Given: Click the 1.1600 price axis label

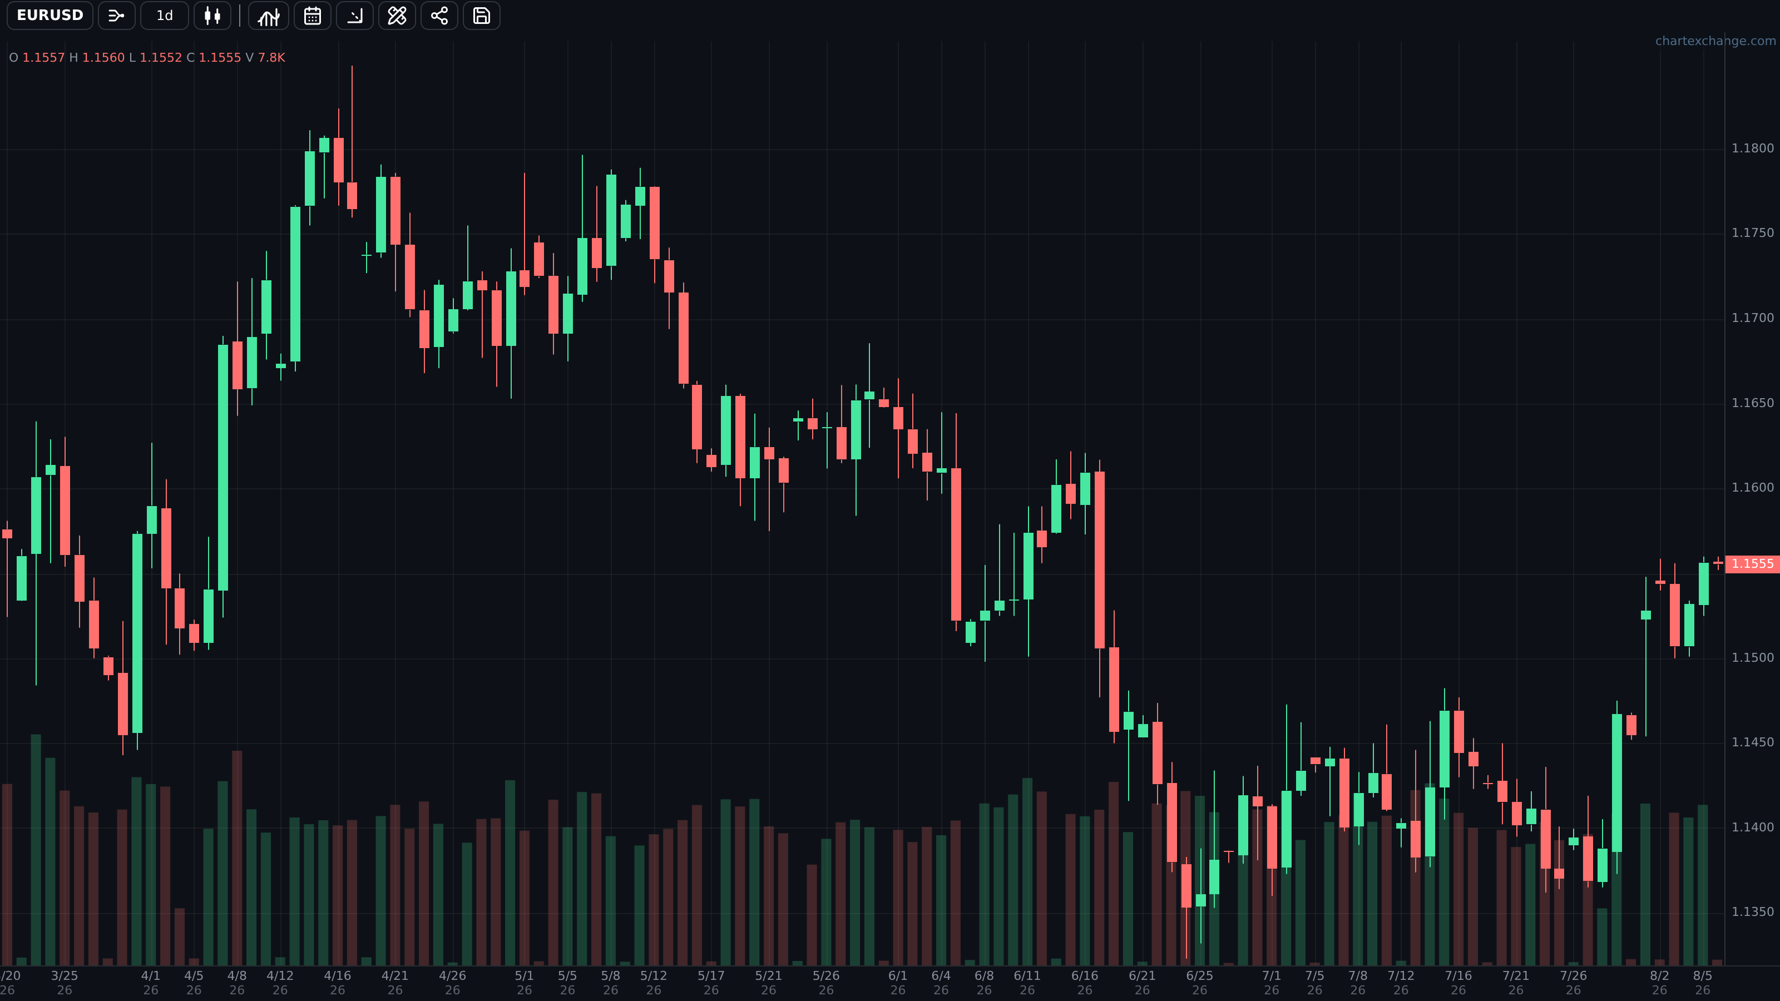Looking at the screenshot, I should pos(1752,488).
